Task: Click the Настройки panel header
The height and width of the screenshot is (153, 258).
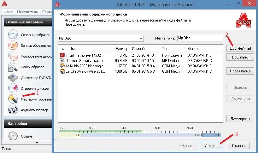Action: [28, 124]
